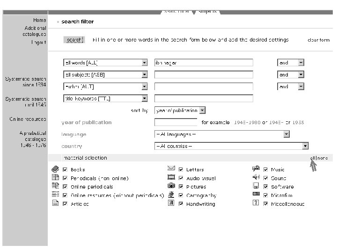Image resolution: width=337 pixels, height=252 pixels.
Task: Open the 'all words [ALL]' field dropdown
Action: 105,63
